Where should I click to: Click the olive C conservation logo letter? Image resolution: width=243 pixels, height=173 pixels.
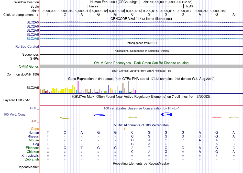click(x=65, y=118)
